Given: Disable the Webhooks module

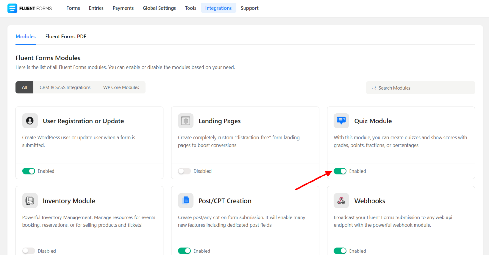Looking at the screenshot, I should tap(340, 251).
